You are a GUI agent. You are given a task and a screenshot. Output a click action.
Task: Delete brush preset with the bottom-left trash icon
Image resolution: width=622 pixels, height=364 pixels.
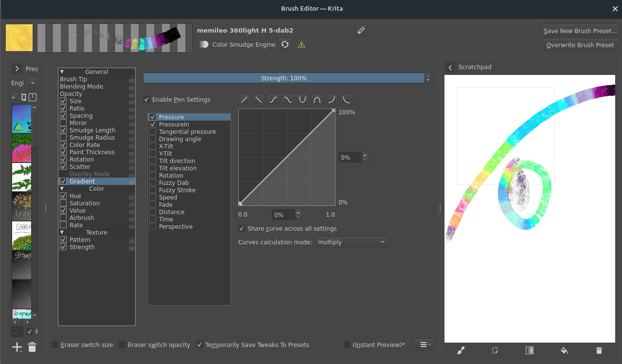coord(32,347)
